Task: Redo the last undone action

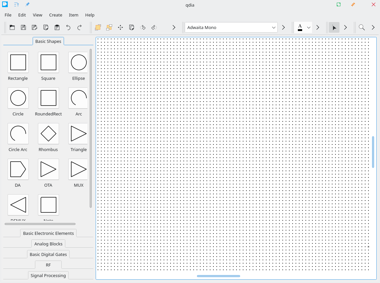Action: click(x=79, y=27)
